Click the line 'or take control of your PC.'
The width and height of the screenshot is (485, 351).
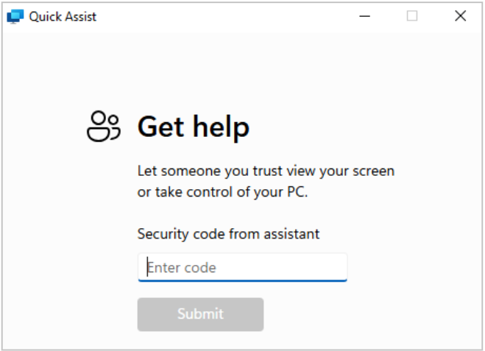(222, 193)
